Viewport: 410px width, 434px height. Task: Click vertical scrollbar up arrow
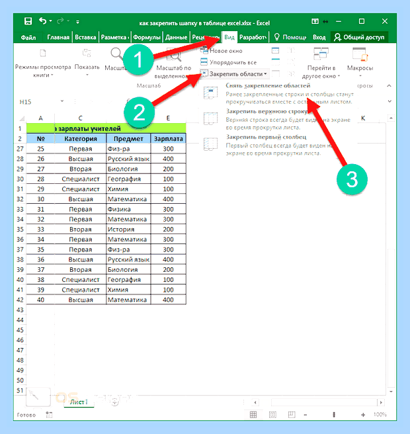pyautogui.click(x=391, y=118)
